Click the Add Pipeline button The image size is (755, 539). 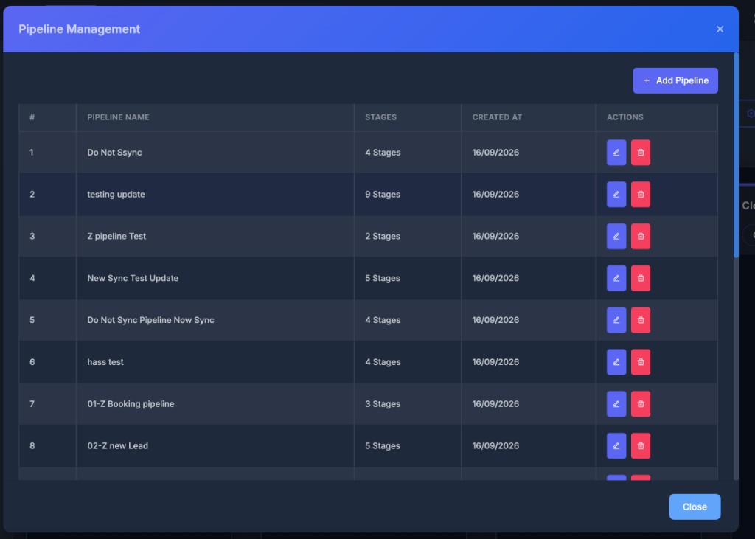tap(675, 80)
